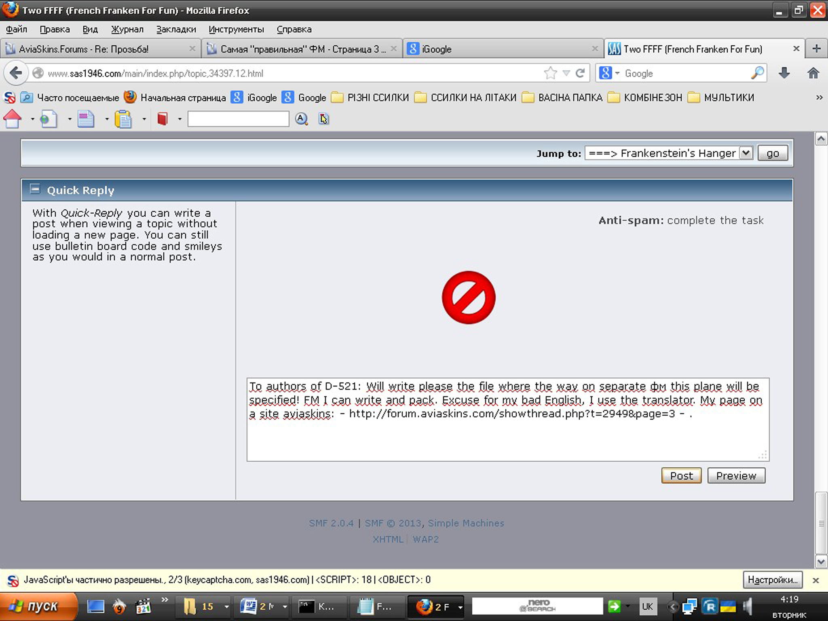Image resolution: width=828 pixels, height=621 pixels.
Task: Click the page's vertical scrollbar thumb
Action: tap(821, 523)
